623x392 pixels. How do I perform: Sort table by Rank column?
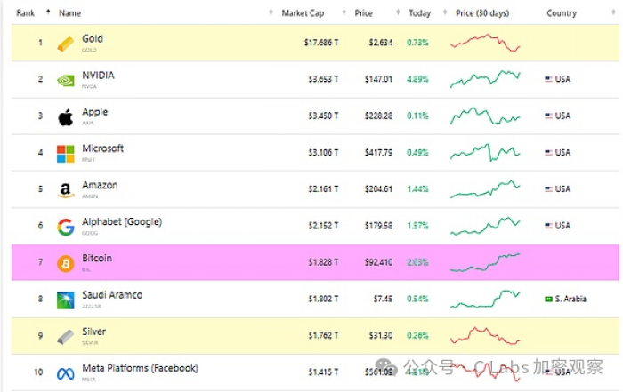click(x=26, y=13)
